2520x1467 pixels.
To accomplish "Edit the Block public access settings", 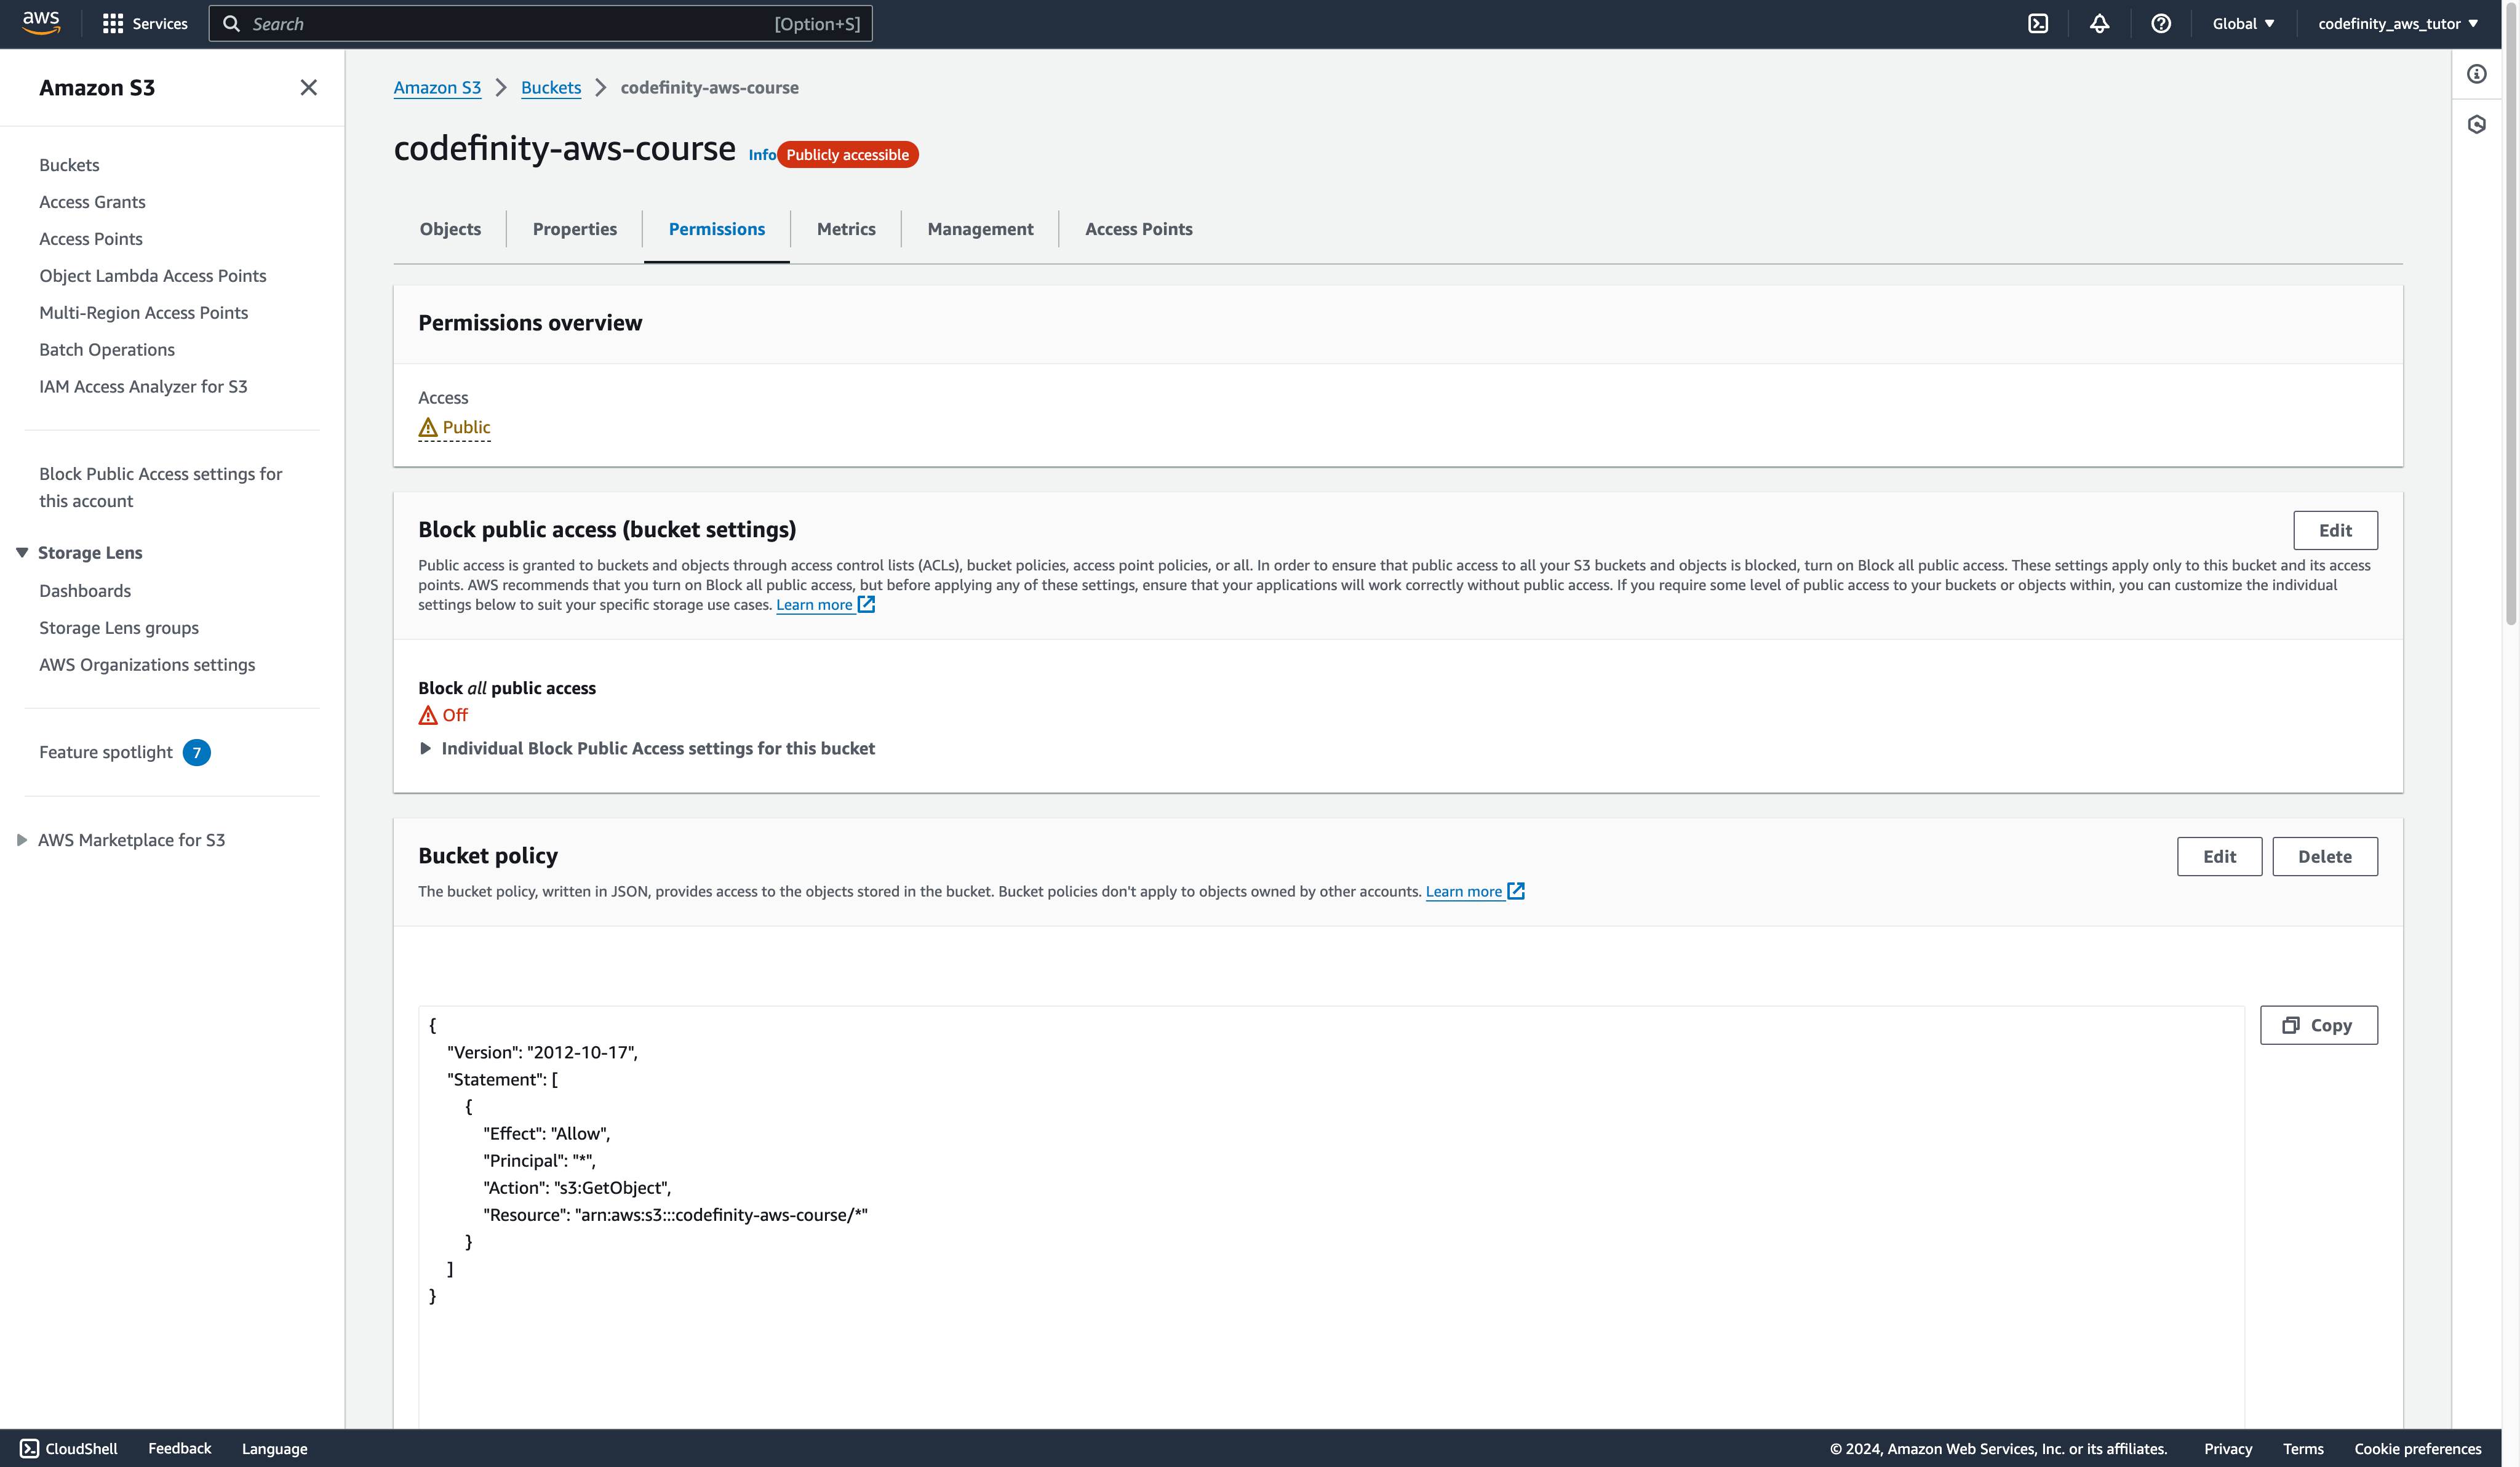I will 2334,530.
